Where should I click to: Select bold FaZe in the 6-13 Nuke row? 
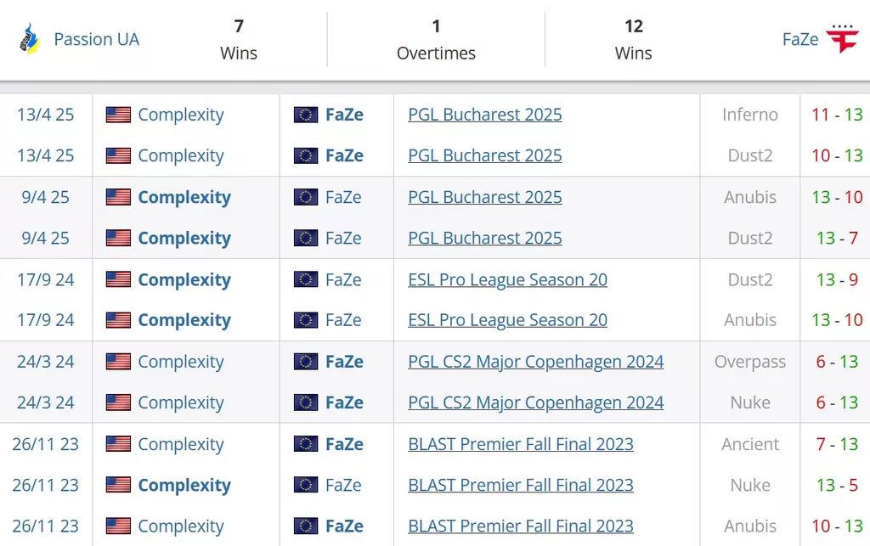pos(344,402)
